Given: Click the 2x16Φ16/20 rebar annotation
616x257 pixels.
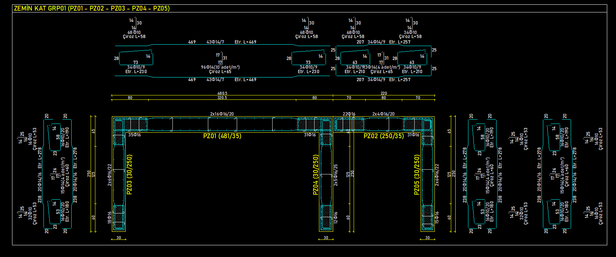Looking at the screenshot, I should (x=222, y=114).
